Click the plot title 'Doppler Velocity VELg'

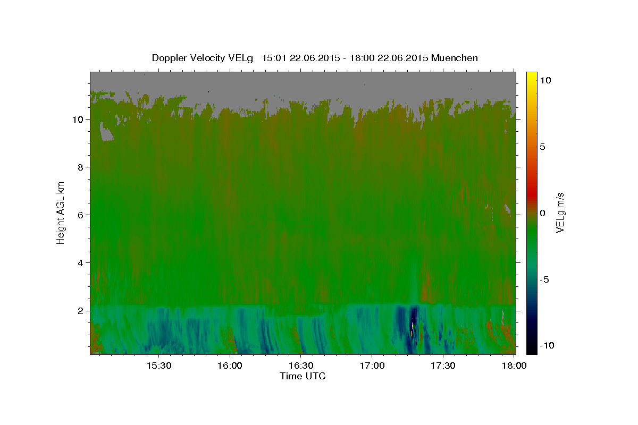tap(204, 58)
